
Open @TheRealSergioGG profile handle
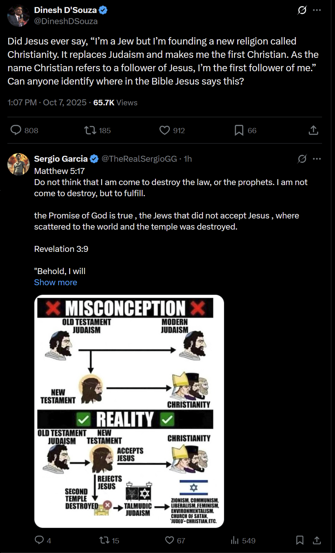pyautogui.click(x=139, y=159)
